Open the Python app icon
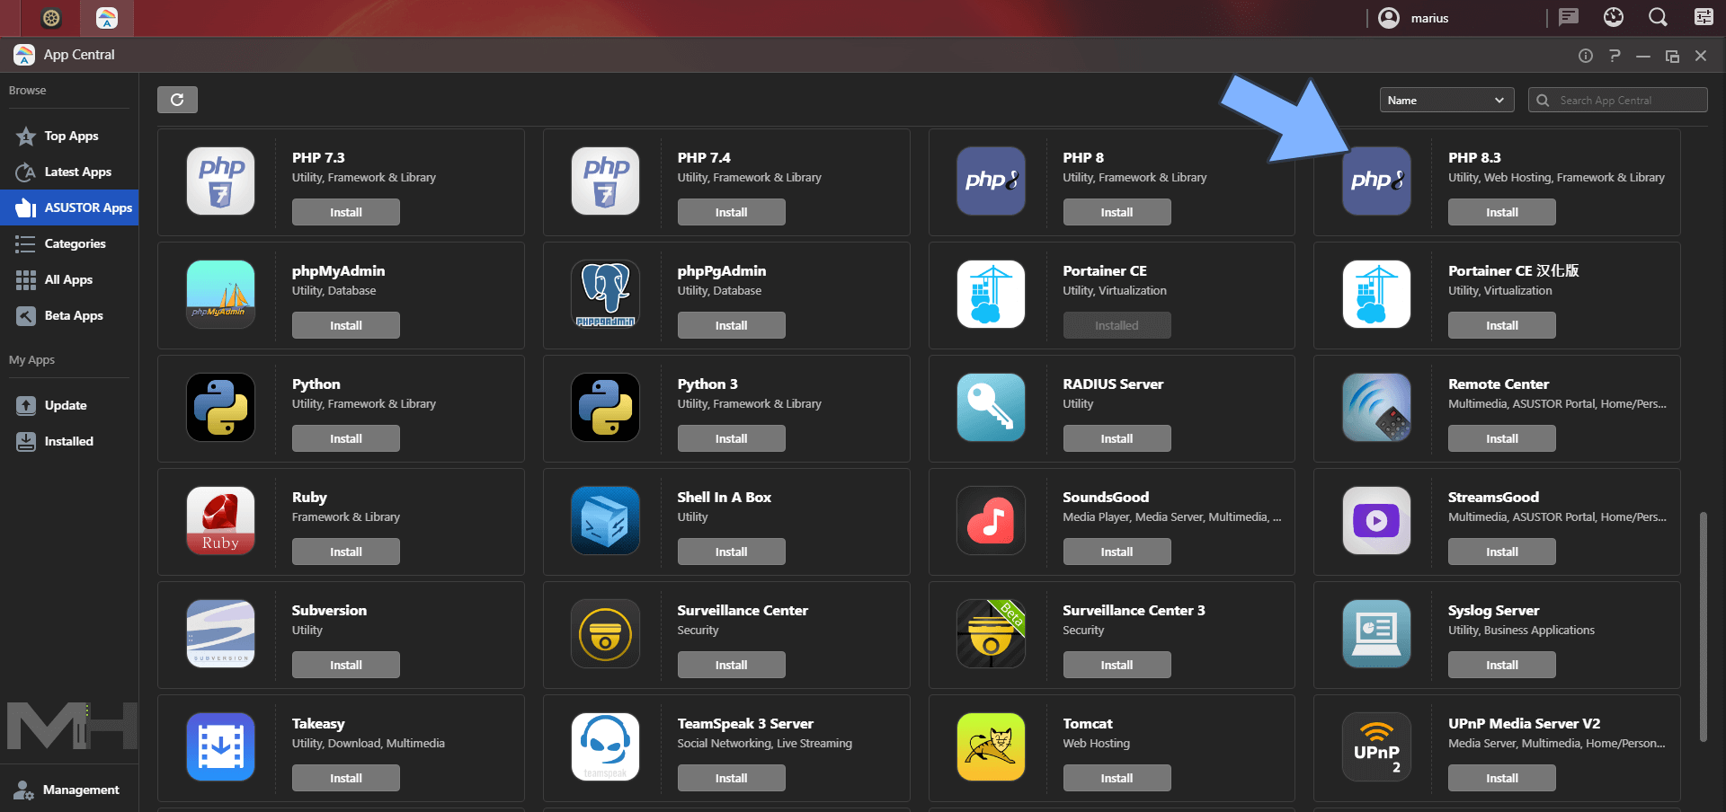 220,408
